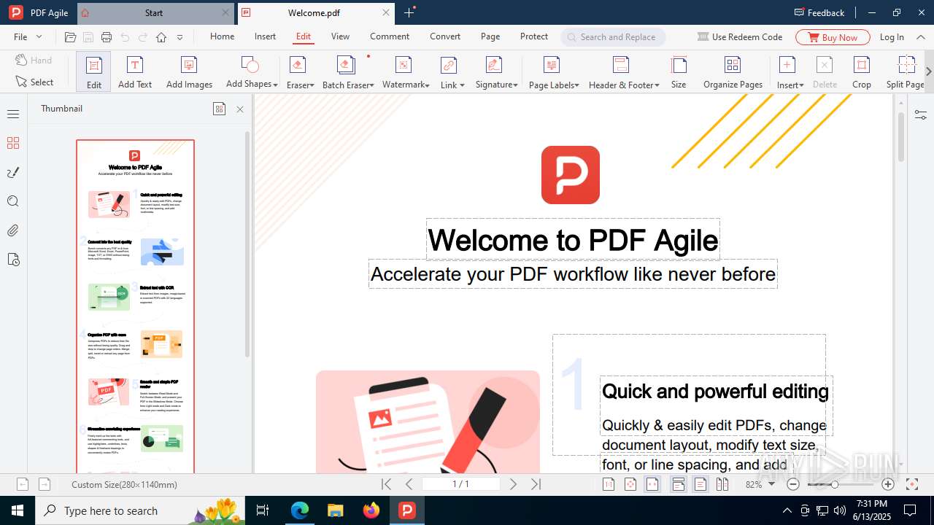Go to the previous page
The height and width of the screenshot is (525, 934).
coord(409,484)
